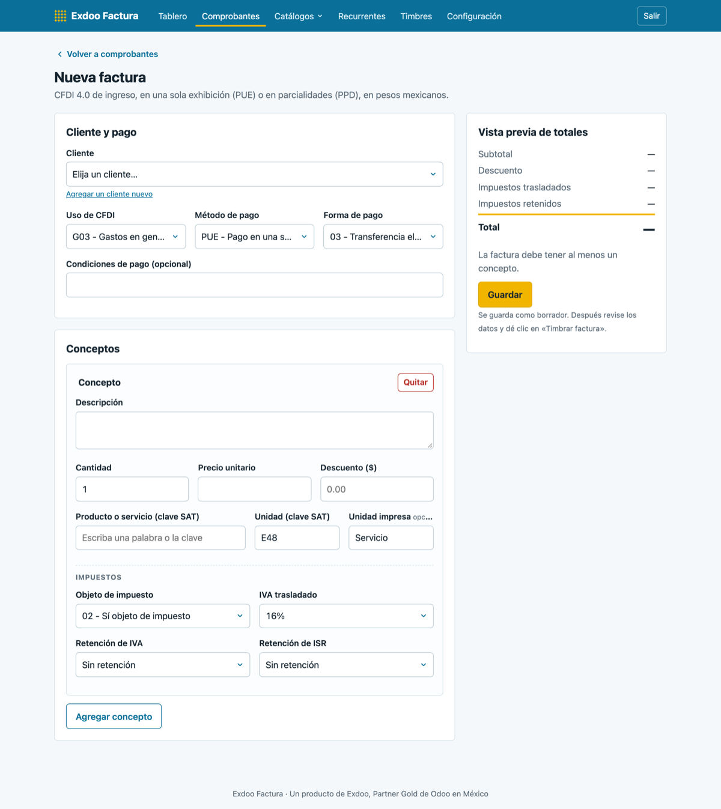This screenshot has width=721, height=809.
Task: Click the Agregar un cliente nuevo link
Action: (x=109, y=194)
